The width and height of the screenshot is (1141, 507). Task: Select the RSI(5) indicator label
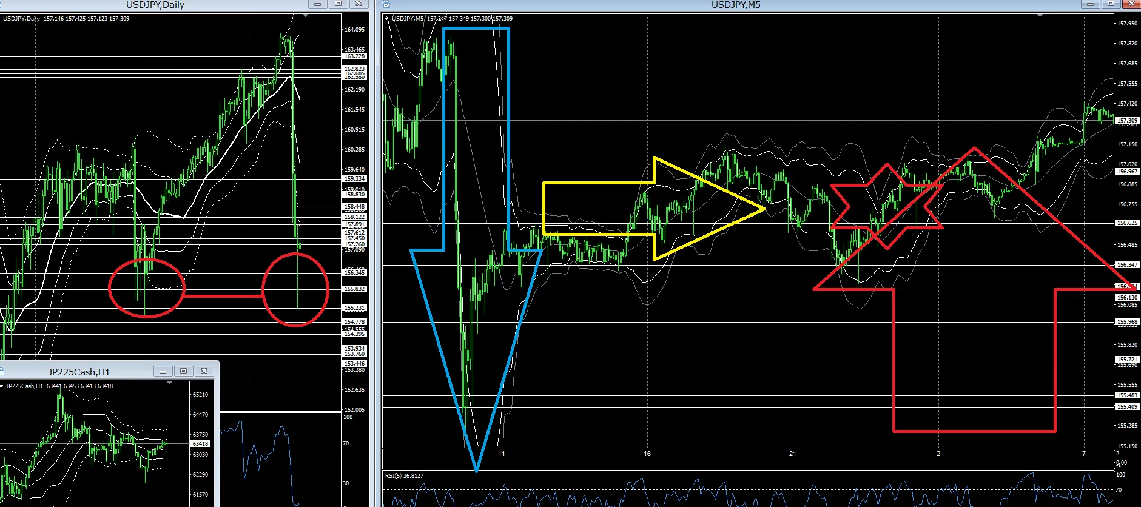tap(404, 476)
